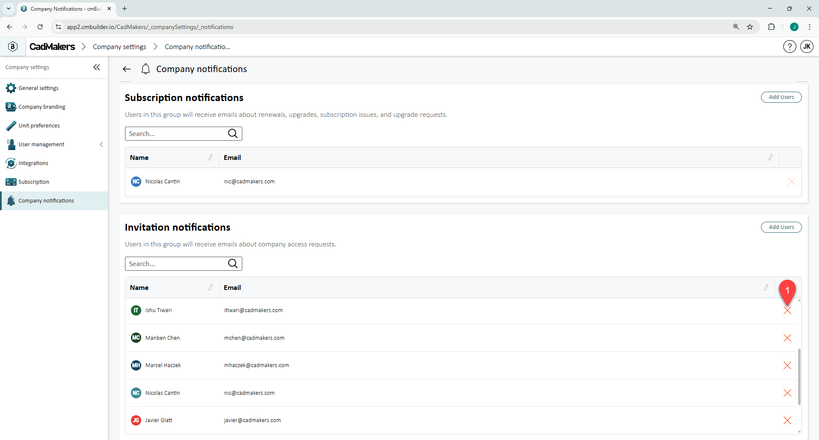Click the Ishu Tiwari IT avatar
Viewport: 819px width, 440px height.
pyautogui.click(x=136, y=310)
